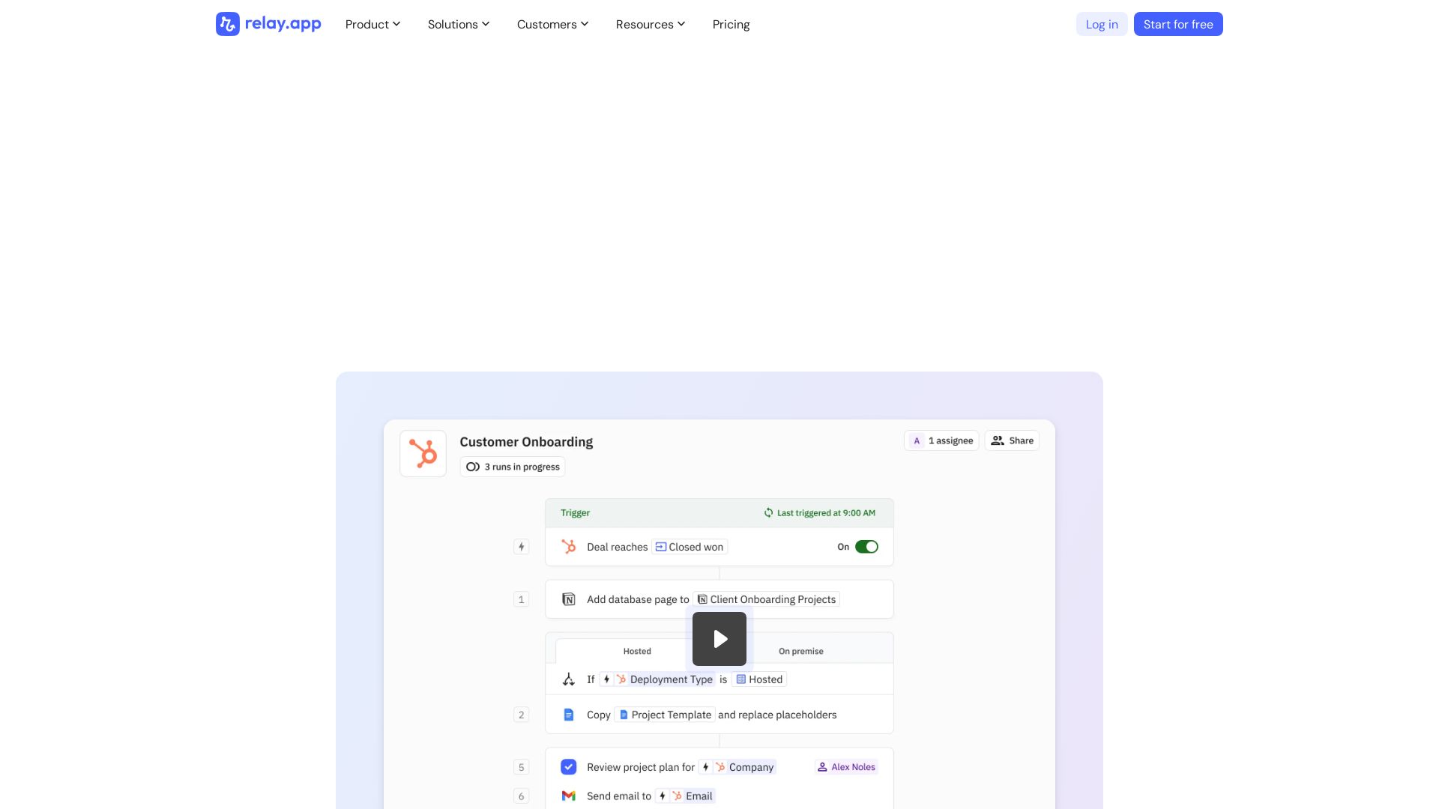Click the Google Docs icon beside Copy
The height and width of the screenshot is (809, 1439).
[569, 715]
